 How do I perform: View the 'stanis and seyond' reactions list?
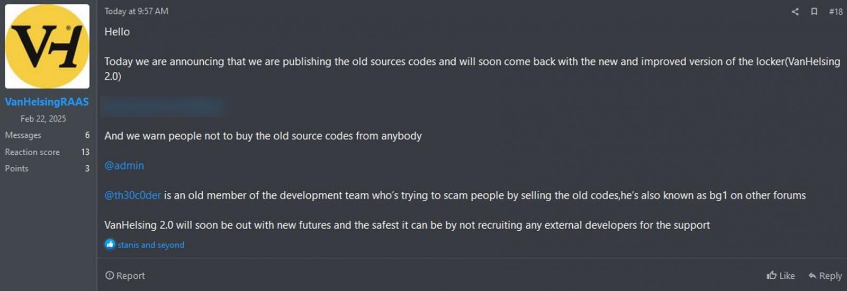(x=151, y=245)
